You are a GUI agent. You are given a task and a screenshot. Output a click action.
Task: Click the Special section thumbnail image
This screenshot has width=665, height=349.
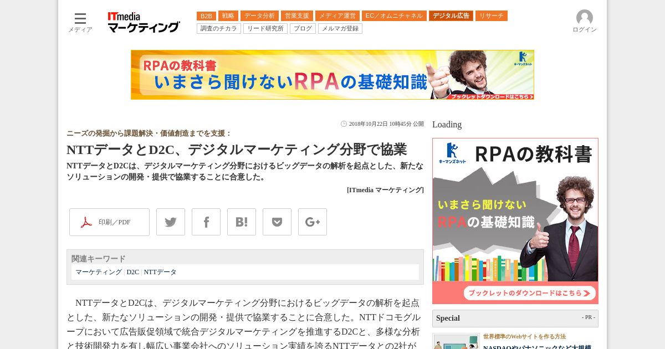[456, 341]
